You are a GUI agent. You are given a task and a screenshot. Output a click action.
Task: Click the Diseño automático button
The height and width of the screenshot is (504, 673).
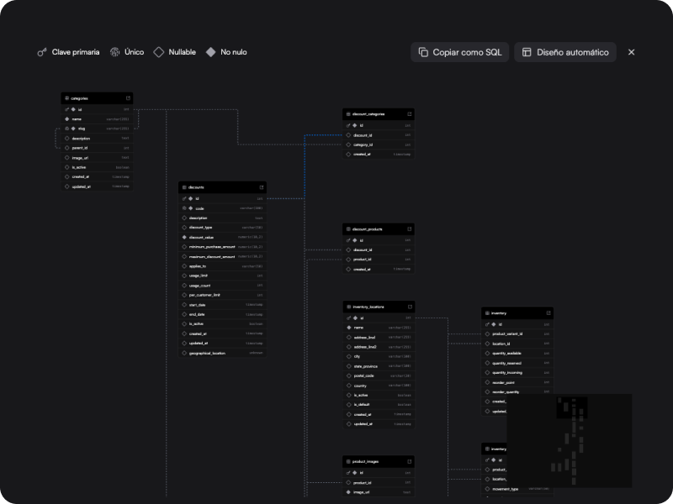tap(566, 51)
